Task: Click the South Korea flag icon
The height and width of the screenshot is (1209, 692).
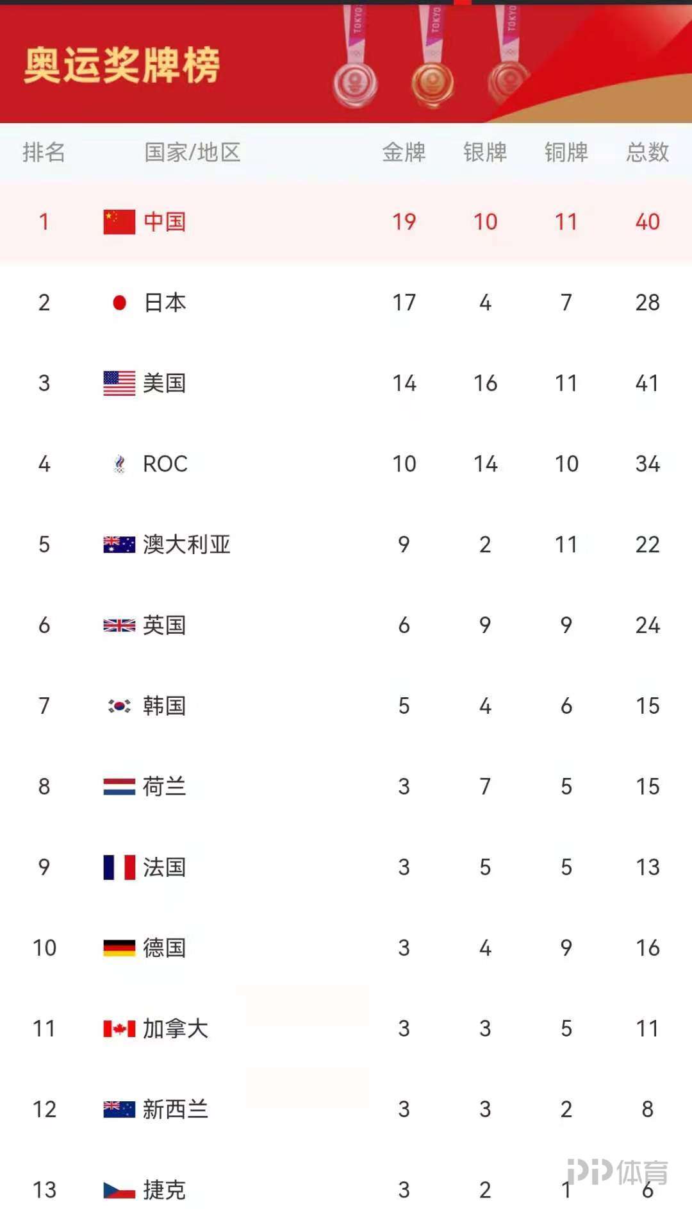Action: click(119, 706)
